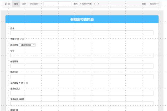This screenshot has width=167, height=111.
Task: Expand the right-side 我的操作 dropdown
Action: (x=154, y=4)
